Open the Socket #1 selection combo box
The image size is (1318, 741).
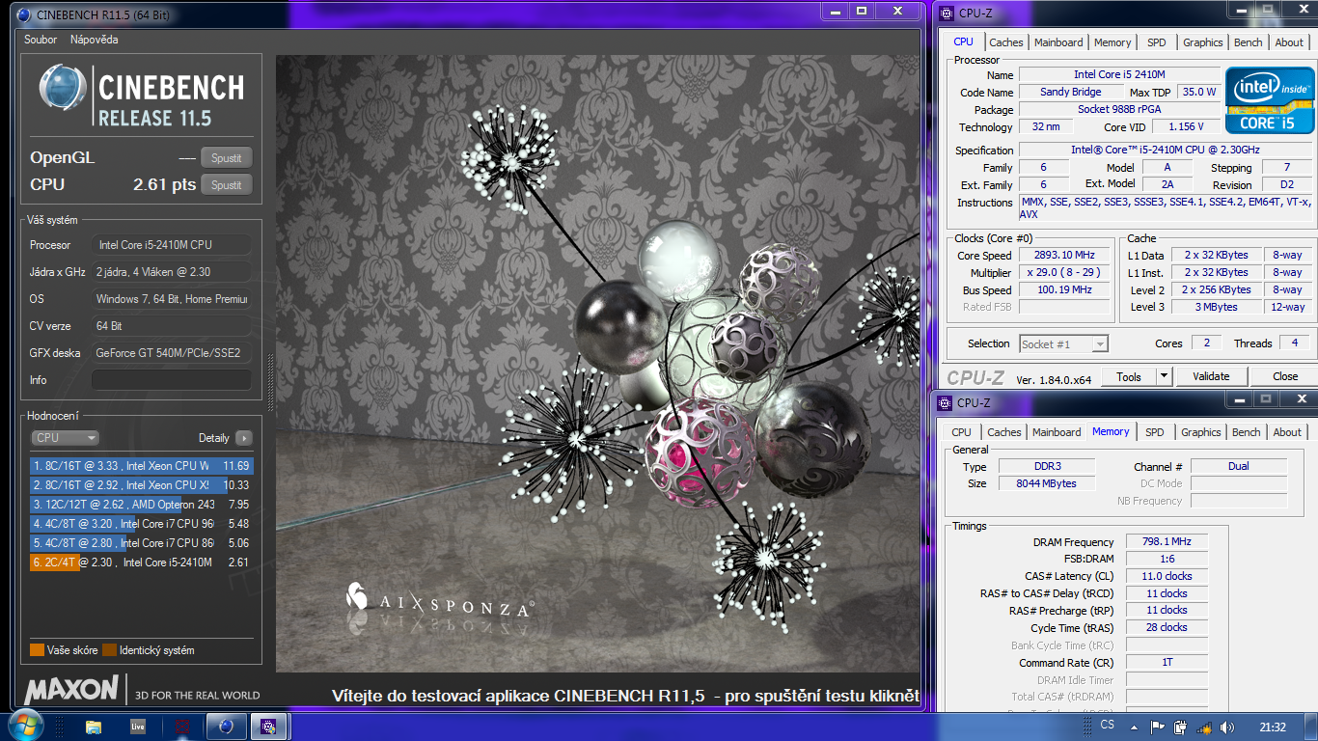click(1063, 343)
